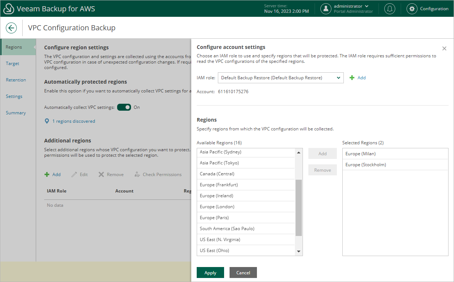Click the Available Regions scrollbar thumb
This screenshot has height=282, width=454.
299,208
